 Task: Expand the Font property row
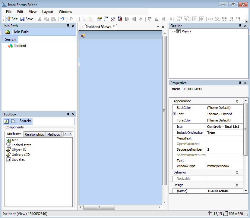pyautogui.click(x=174, y=114)
